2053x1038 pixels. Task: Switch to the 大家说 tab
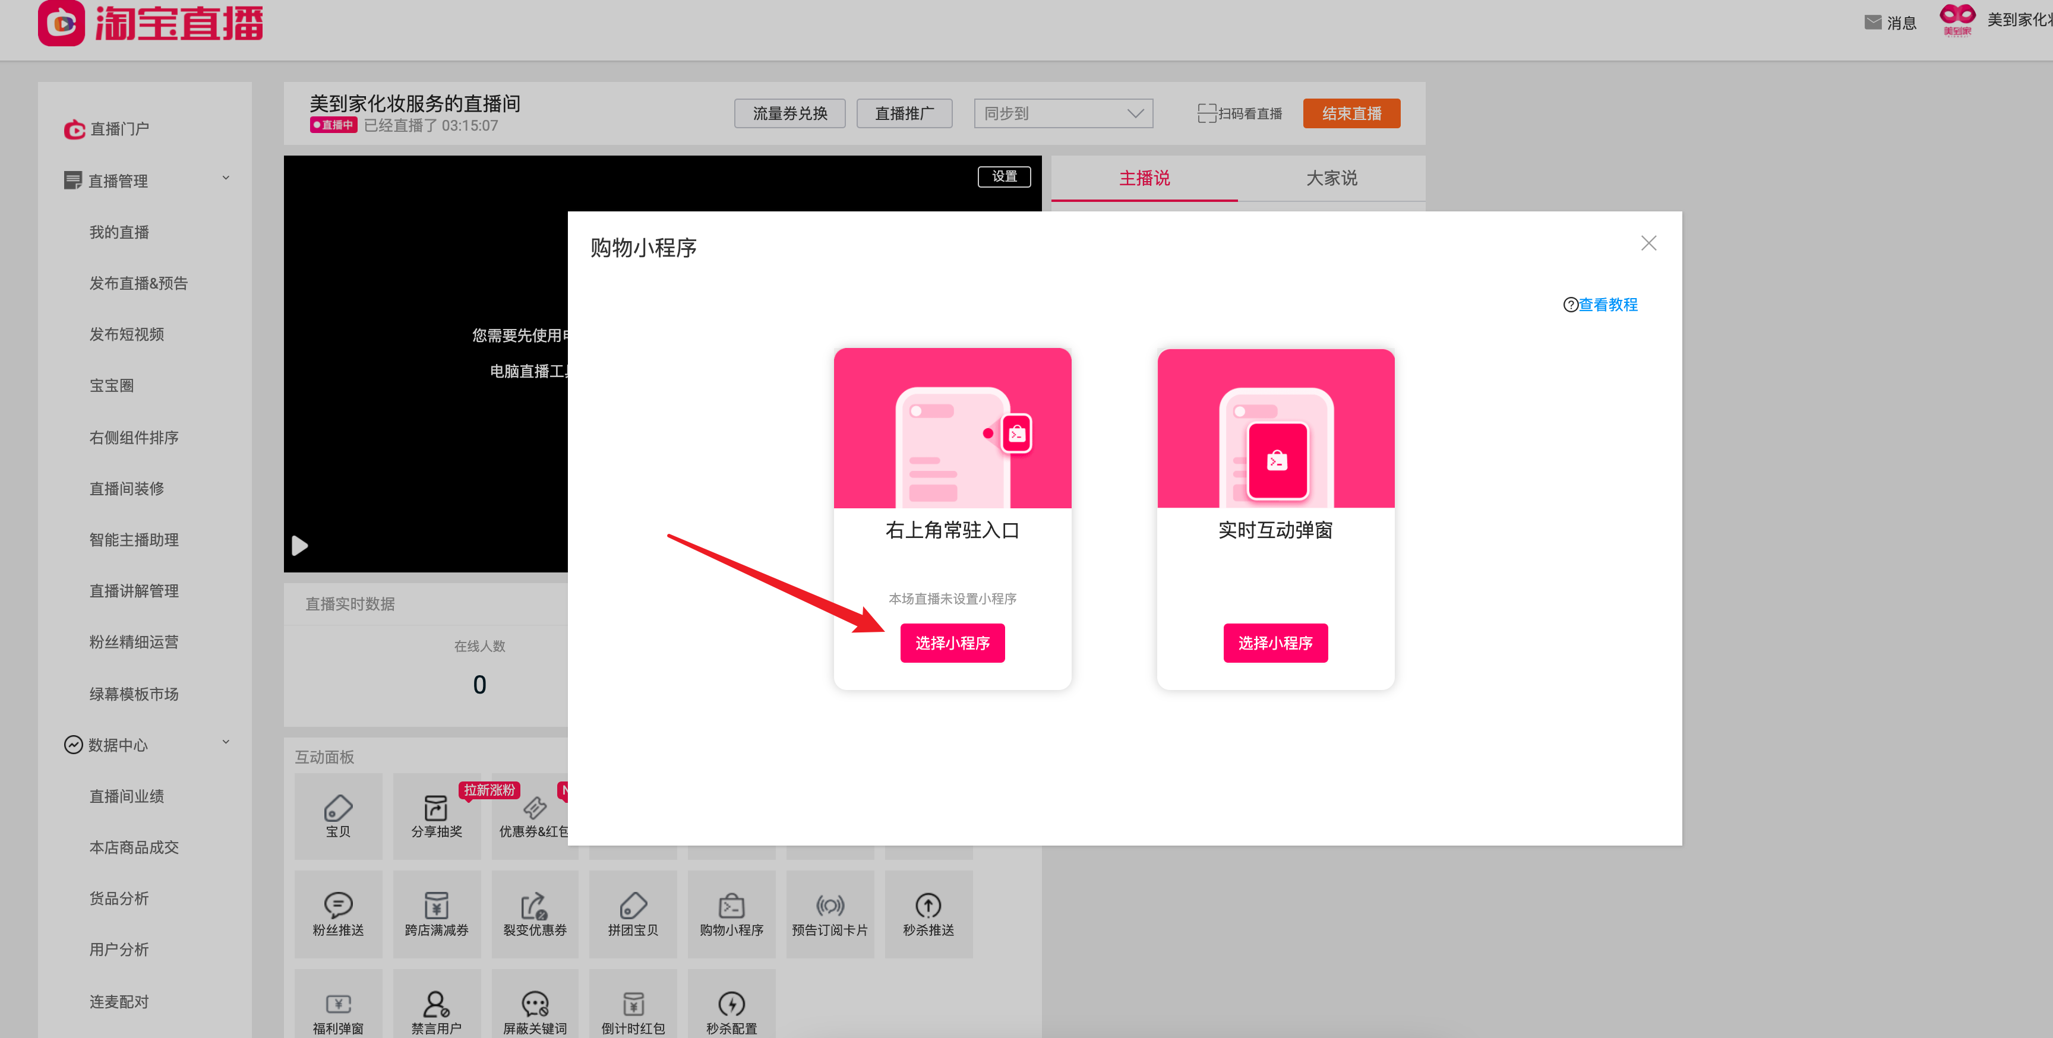[x=1331, y=179]
